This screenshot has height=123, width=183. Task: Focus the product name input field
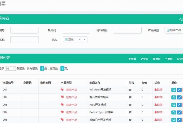[x=25, y=40]
